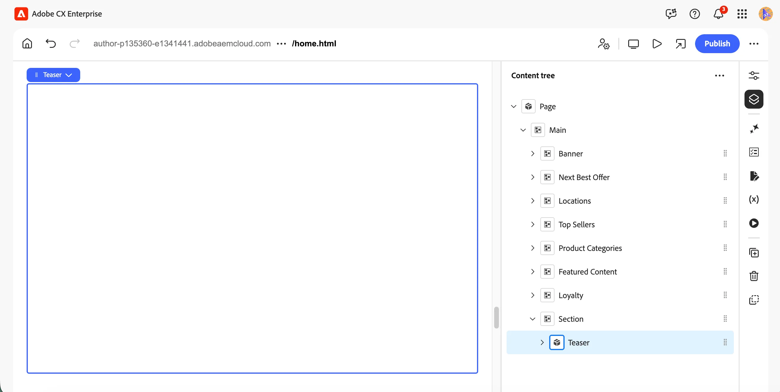Expand the Next Best Offer node
The width and height of the screenshot is (780, 392).
pos(533,177)
